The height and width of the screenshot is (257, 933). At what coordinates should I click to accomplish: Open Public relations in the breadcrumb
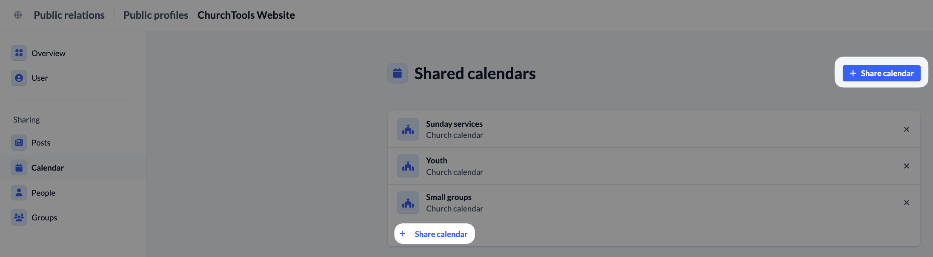69,15
